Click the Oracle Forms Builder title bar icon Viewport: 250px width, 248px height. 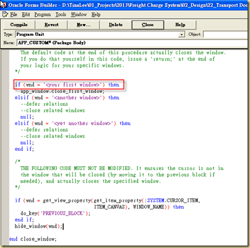click(x=4, y=4)
